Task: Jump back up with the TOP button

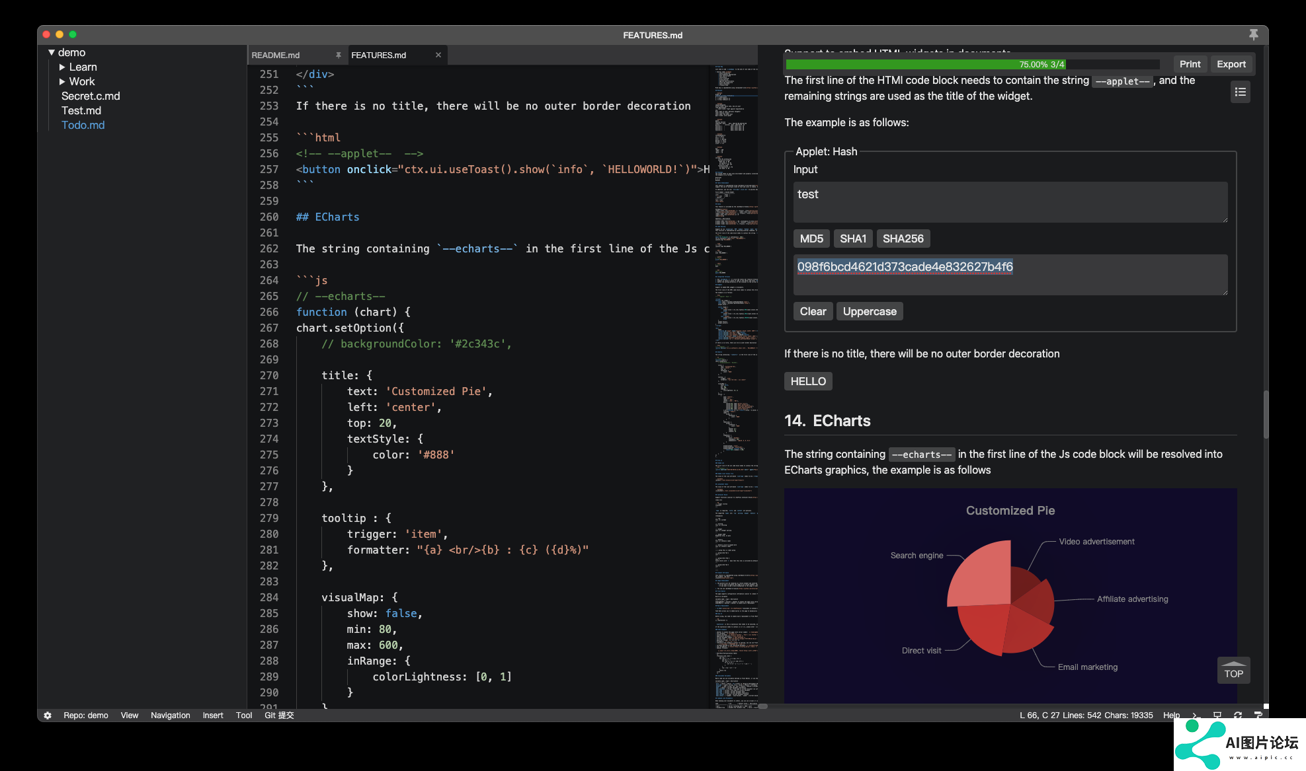Action: (x=1233, y=670)
